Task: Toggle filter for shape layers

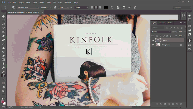Action: pos(178,28)
